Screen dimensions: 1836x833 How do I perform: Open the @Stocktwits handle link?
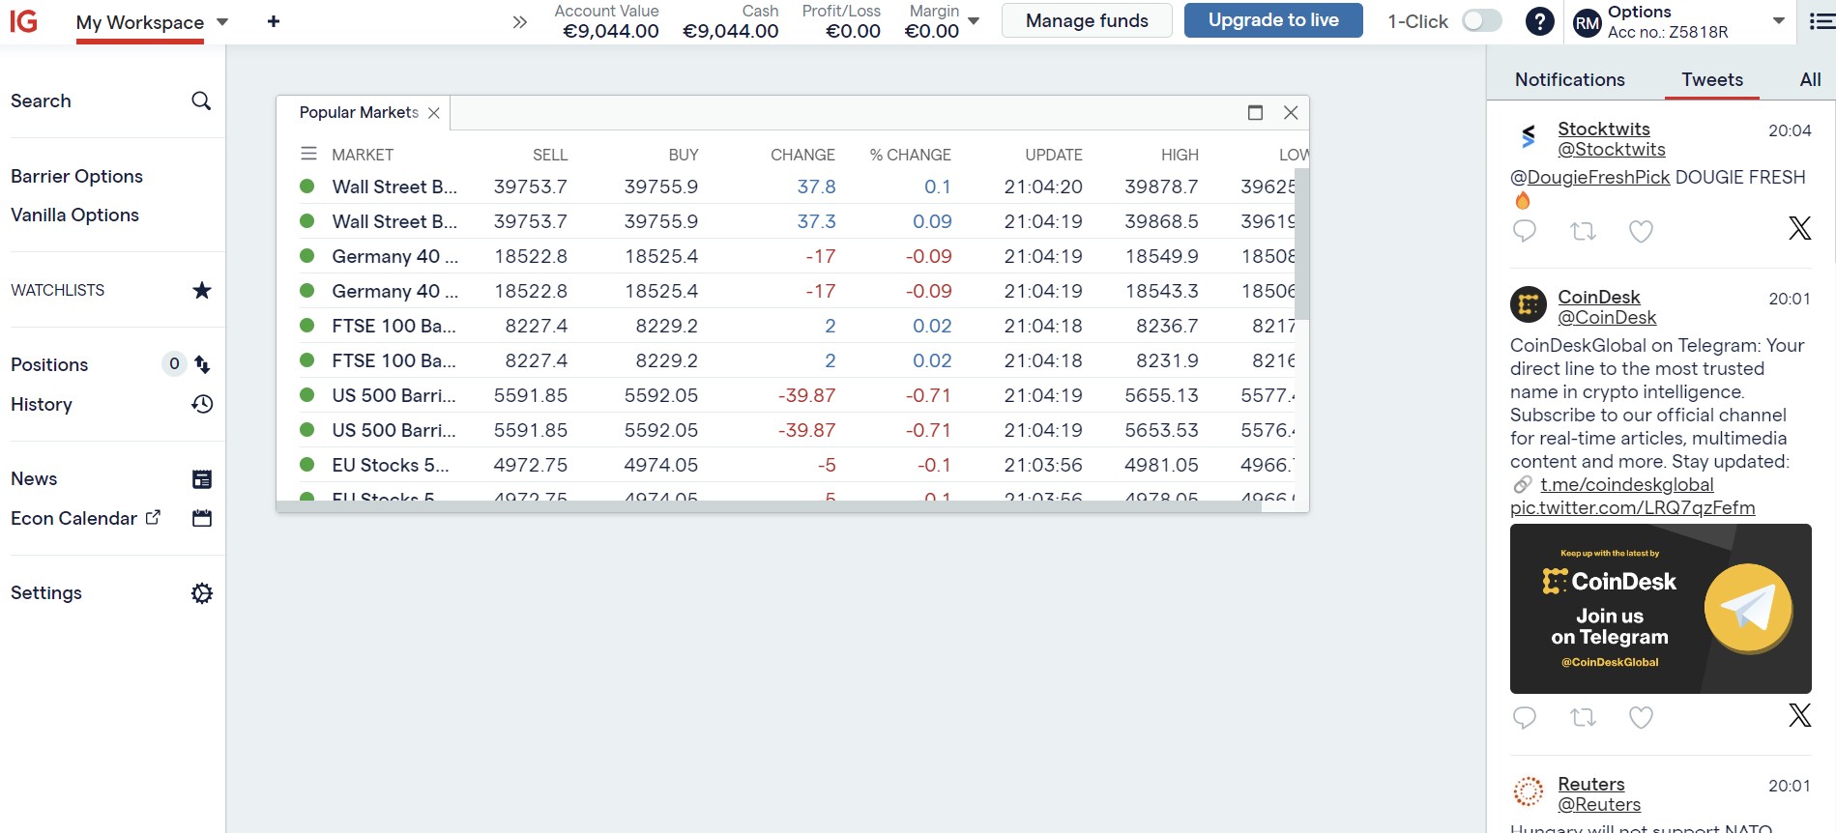pyautogui.click(x=1611, y=150)
